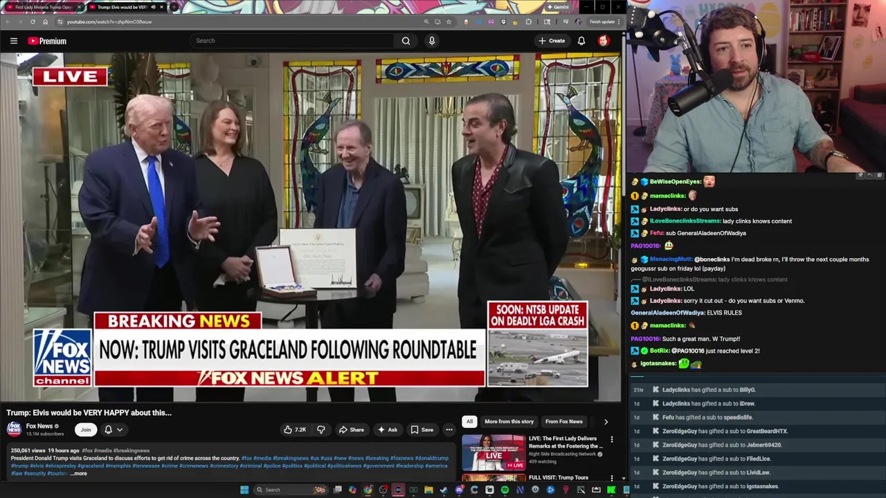Go to YouTube Premium home logo
Image resolution: width=886 pixels, height=498 pixels.
(47, 41)
